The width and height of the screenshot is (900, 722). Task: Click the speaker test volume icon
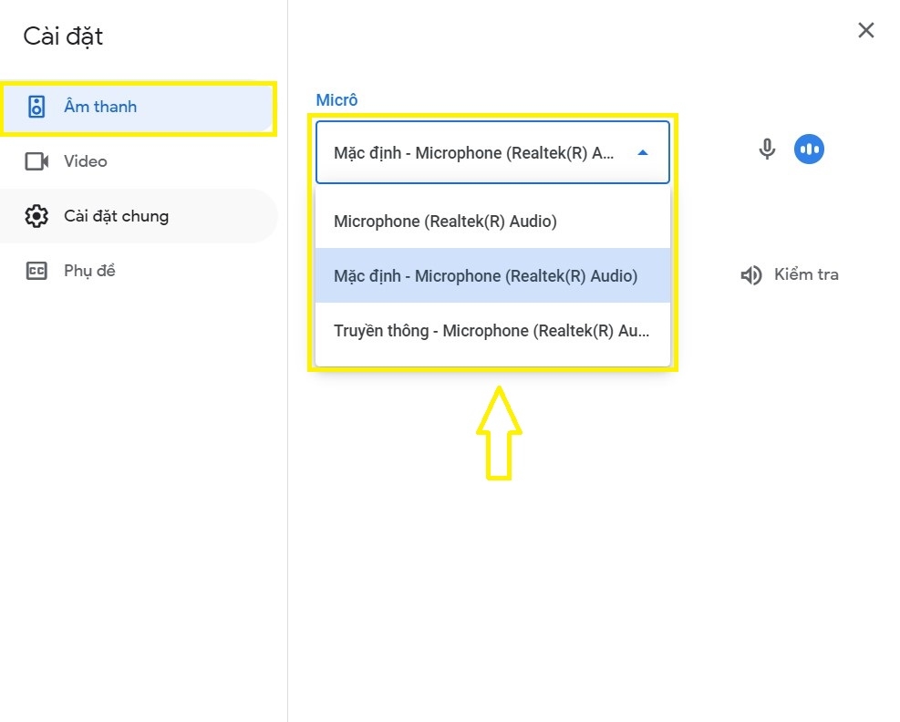[750, 275]
